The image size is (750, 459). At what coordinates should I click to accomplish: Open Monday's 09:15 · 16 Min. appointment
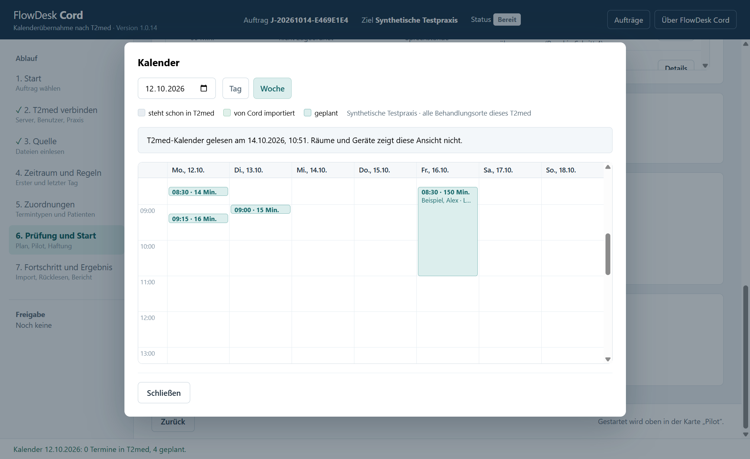[x=198, y=219]
